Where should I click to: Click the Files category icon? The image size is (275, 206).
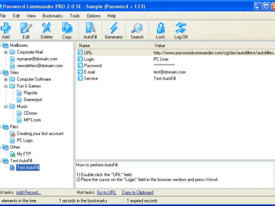(5, 127)
